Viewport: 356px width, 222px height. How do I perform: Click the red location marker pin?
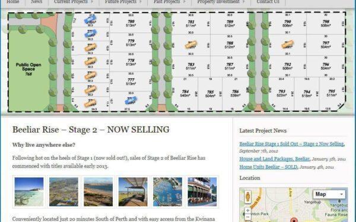294,220
